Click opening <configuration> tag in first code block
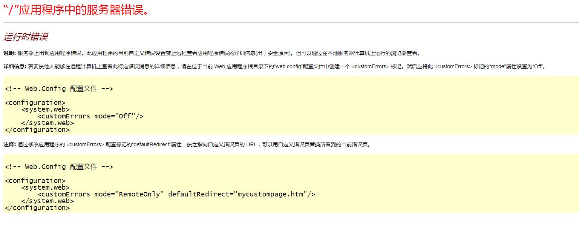Viewport: 579px width, 230px height. click(35, 103)
